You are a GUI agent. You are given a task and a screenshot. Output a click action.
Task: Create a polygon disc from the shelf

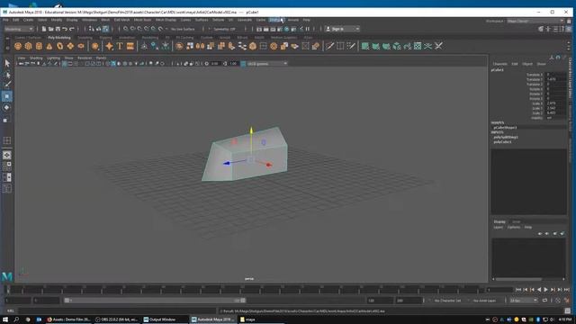coord(81,46)
